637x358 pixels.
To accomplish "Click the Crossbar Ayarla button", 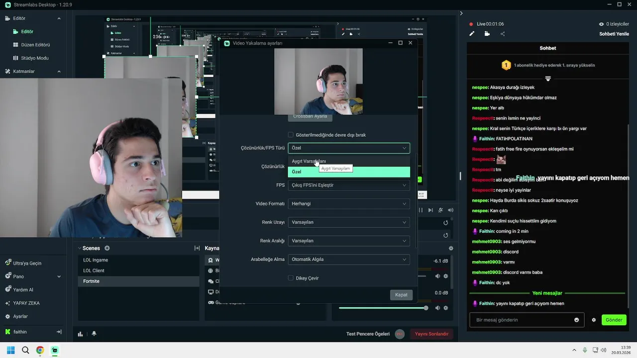I will (x=310, y=117).
